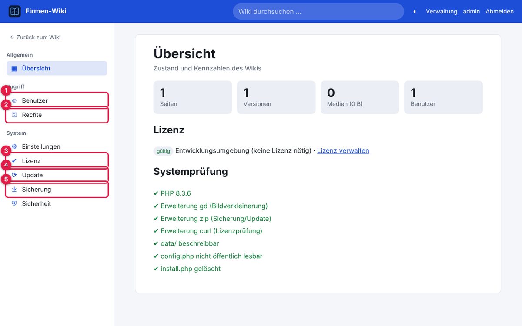Go back via 'Zurück zum Wiki'
522x326 pixels.
pyautogui.click(x=35, y=37)
